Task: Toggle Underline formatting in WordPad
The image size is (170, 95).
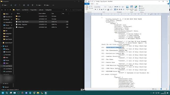Action: tap(99, 9)
